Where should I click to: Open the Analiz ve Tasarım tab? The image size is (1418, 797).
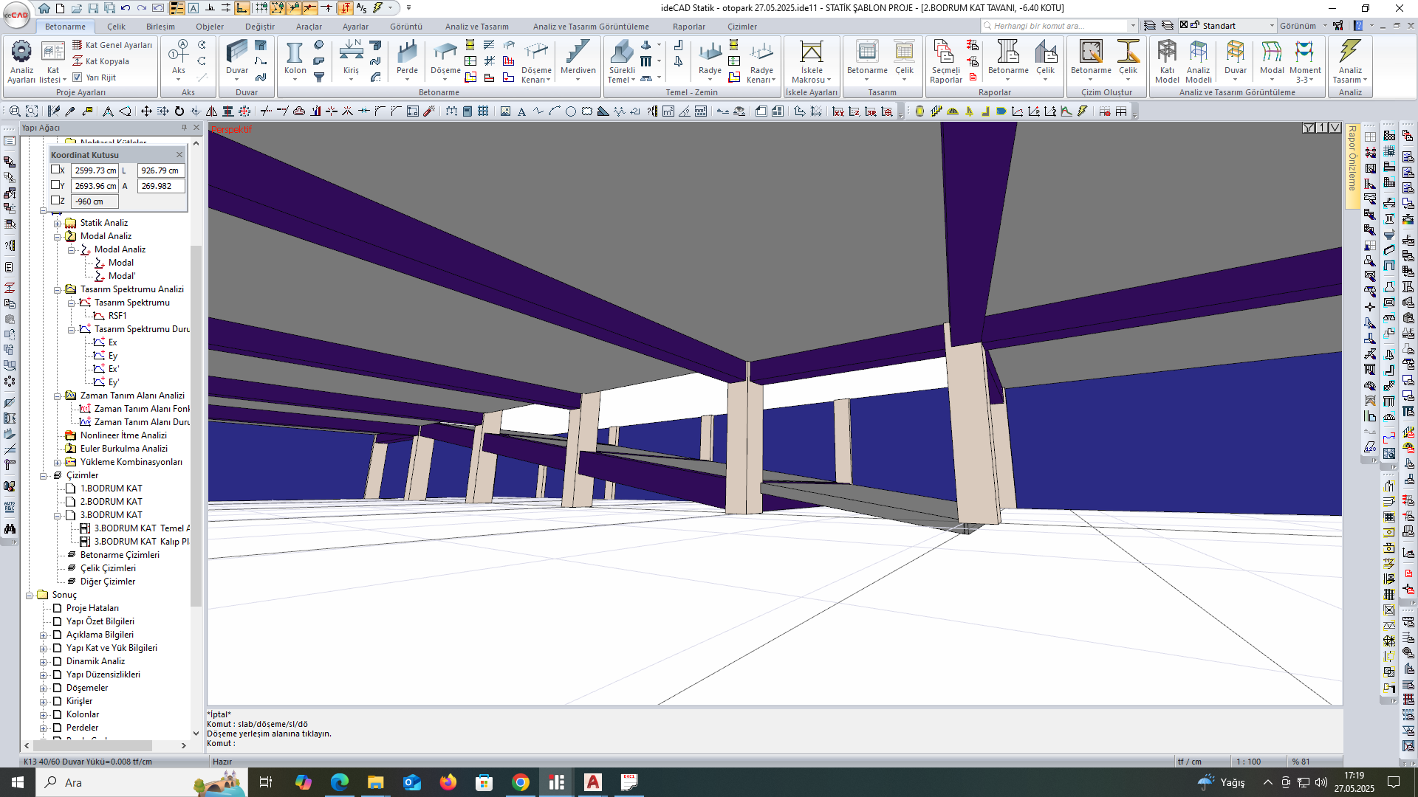(476, 27)
